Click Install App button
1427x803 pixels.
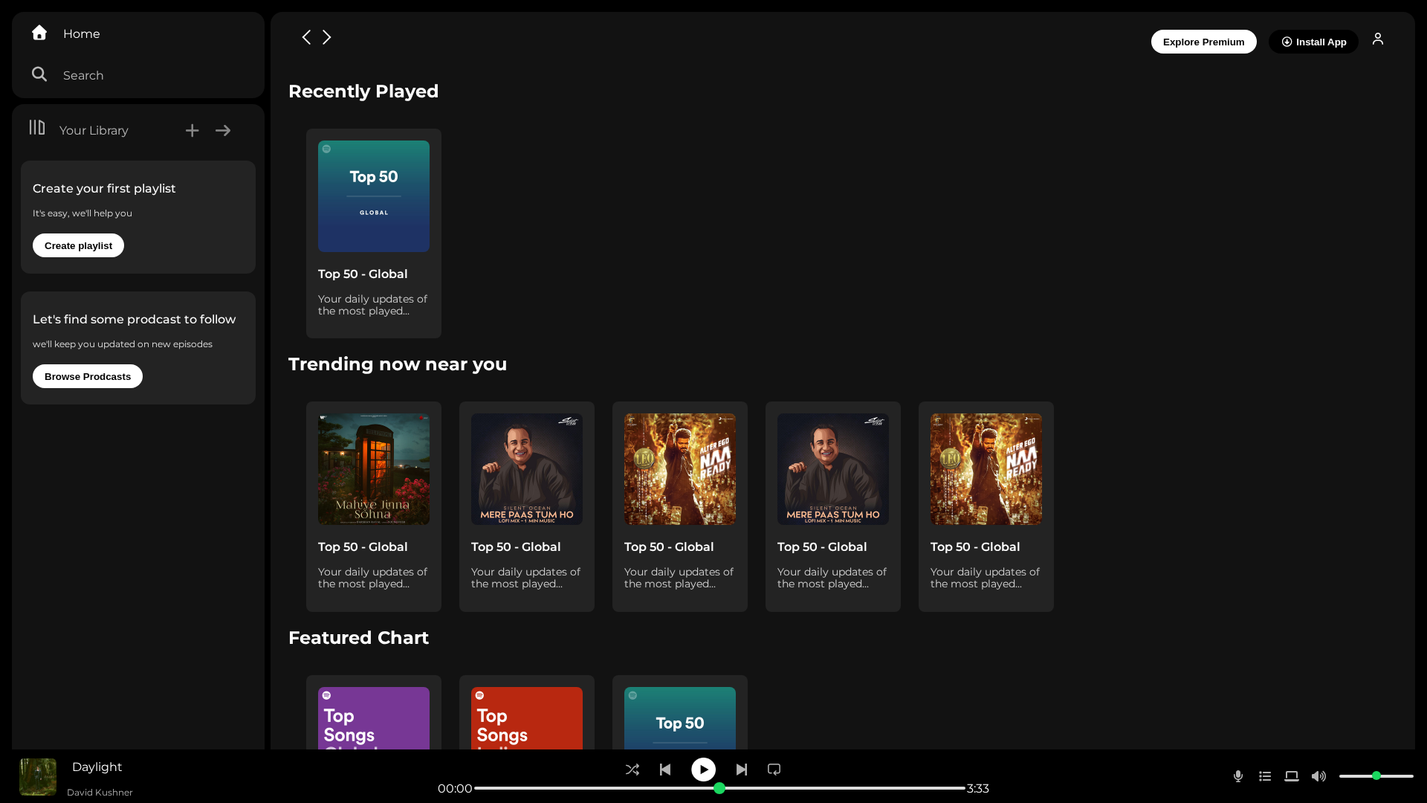click(x=1313, y=42)
